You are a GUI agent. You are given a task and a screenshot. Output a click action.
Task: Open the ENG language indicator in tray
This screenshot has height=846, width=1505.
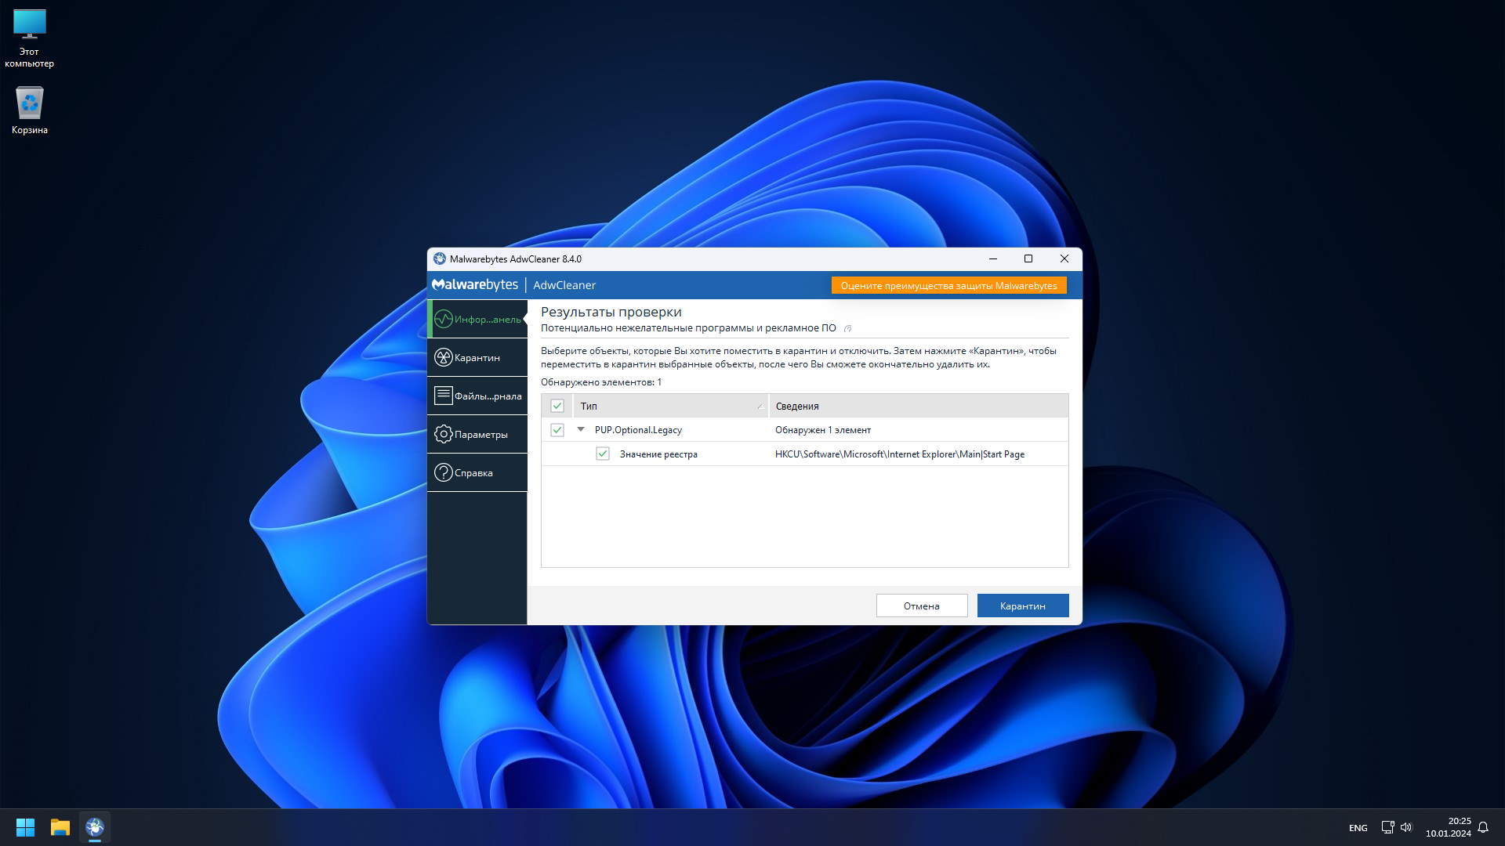pos(1358,828)
